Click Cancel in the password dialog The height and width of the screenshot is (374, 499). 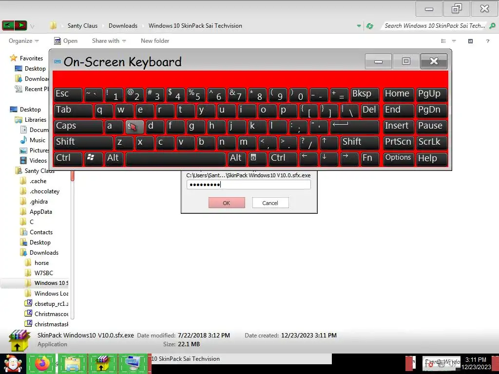(270, 203)
